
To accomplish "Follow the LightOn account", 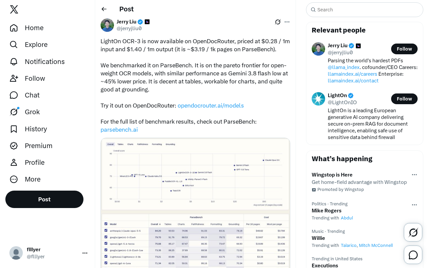I will [x=404, y=99].
